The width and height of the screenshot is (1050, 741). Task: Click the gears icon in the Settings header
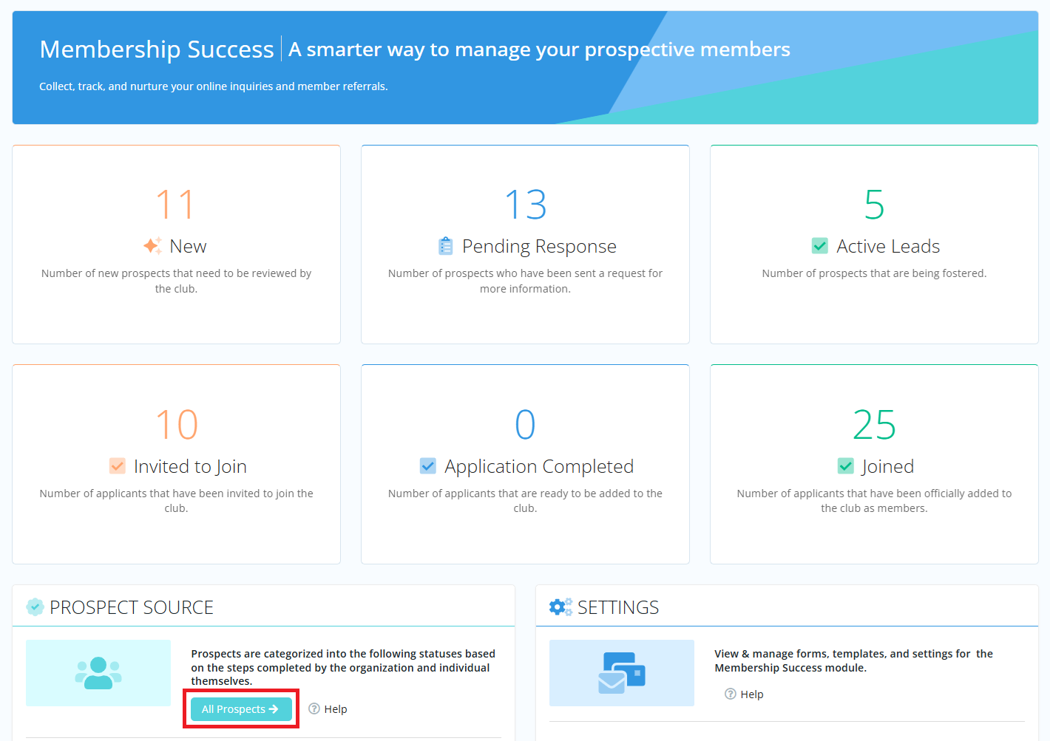pyautogui.click(x=560, y=606)
